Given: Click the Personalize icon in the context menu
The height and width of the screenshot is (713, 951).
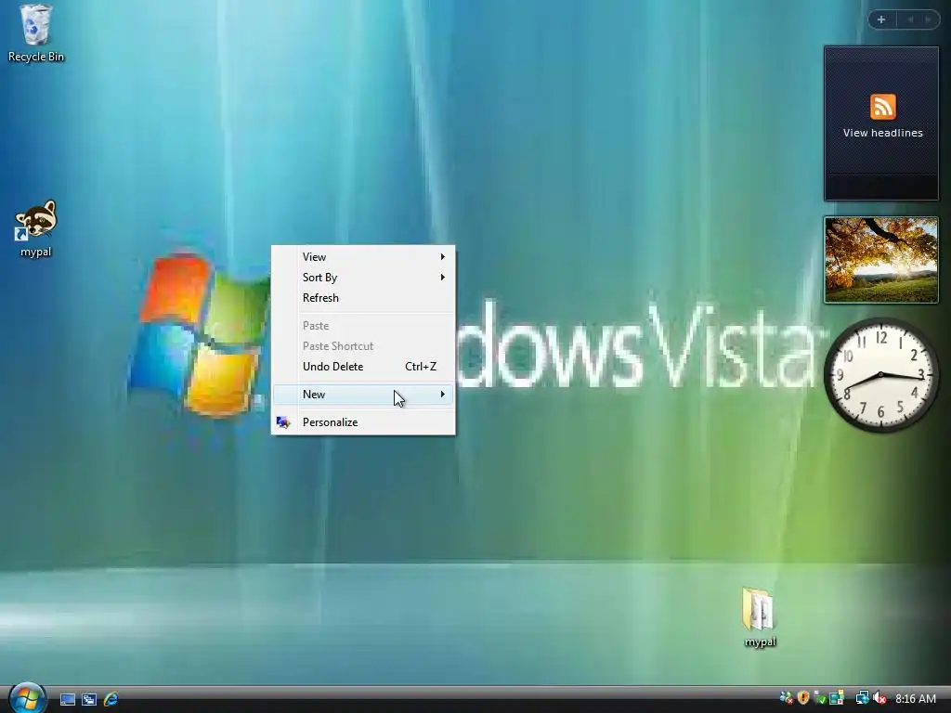Looking at the screenshot, I should [282, 422].
